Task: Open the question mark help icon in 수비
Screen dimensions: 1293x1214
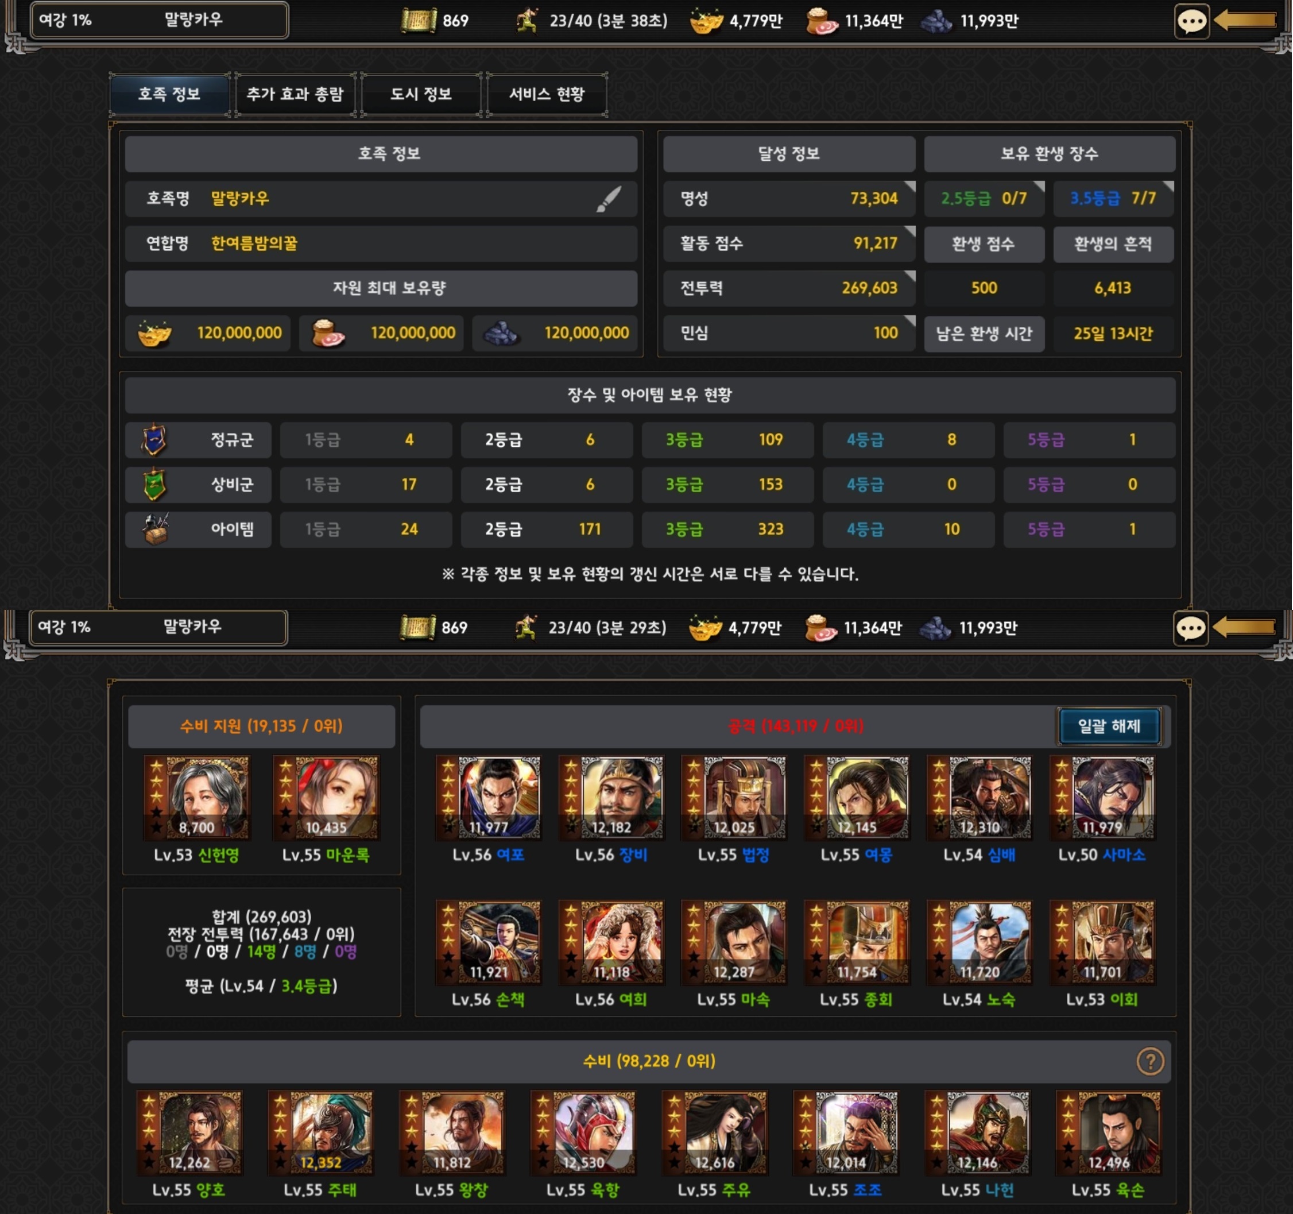Action: (x=1149, y=1061)
